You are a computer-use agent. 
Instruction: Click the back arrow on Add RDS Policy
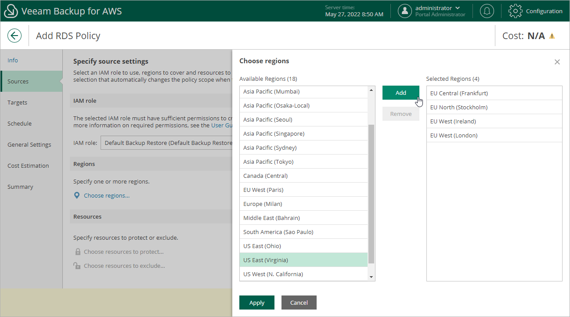tap(14, 36)
